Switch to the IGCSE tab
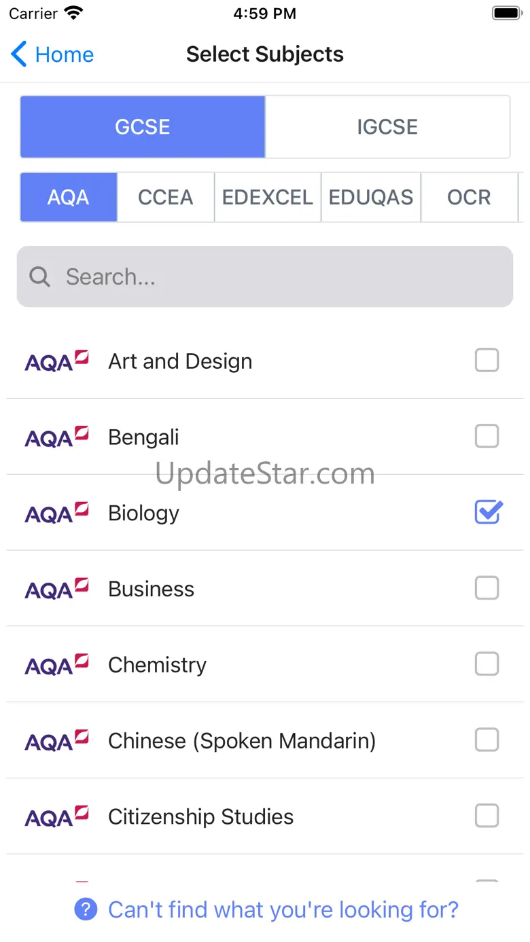The width and height of the screenshot is (530, 942). click(x=387, y=127)
